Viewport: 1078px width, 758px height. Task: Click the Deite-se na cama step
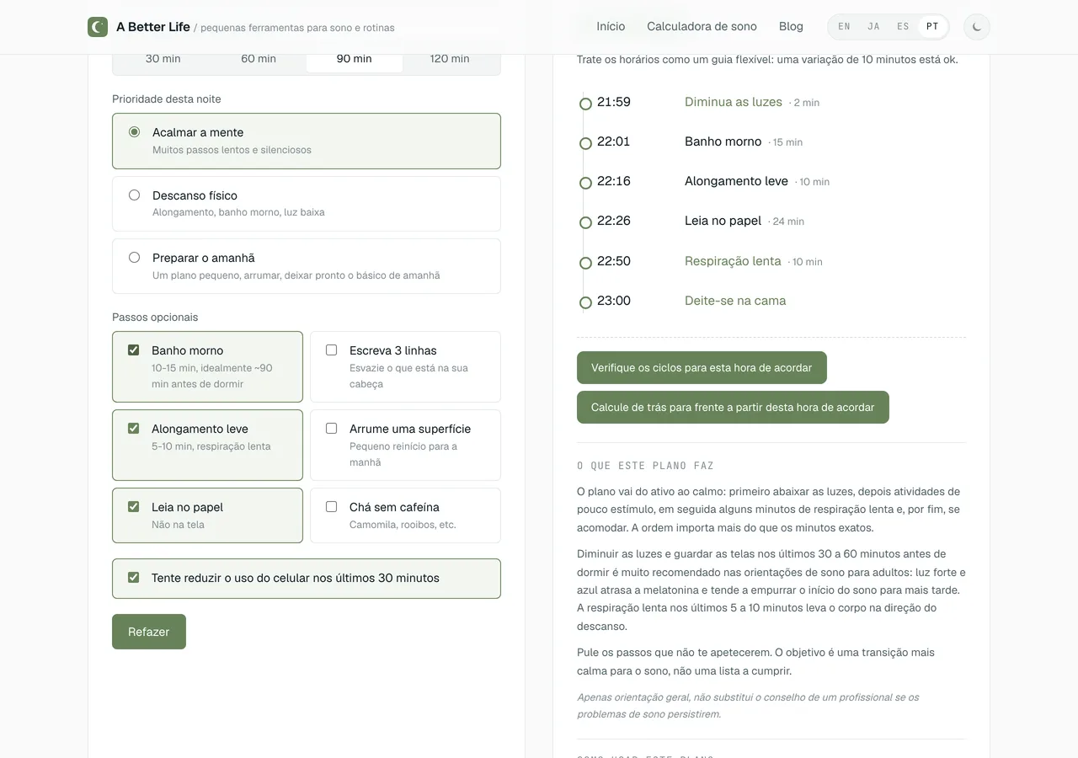tap(735, 301)
